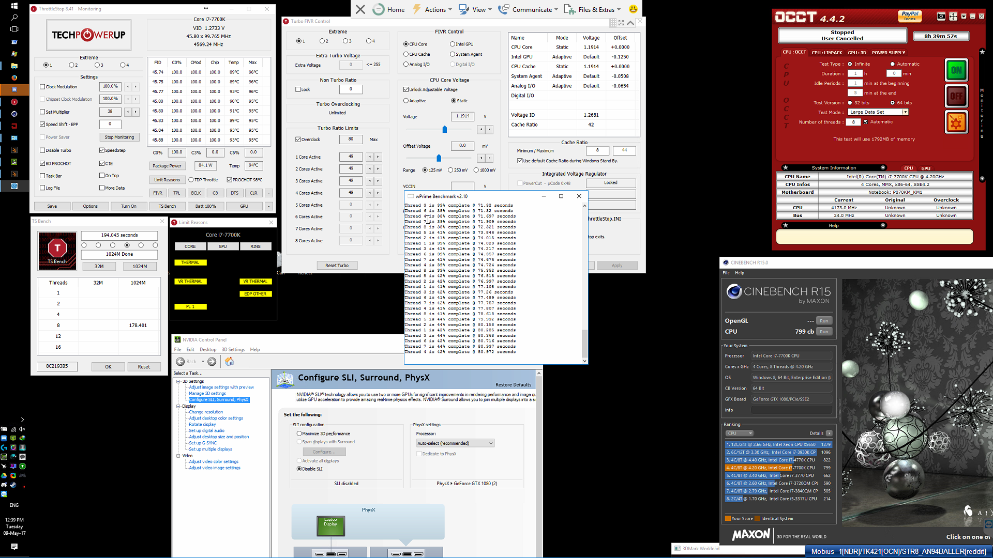
Task: Adjust the CPU core Voltage slider
Action: (x=444, y=129)
